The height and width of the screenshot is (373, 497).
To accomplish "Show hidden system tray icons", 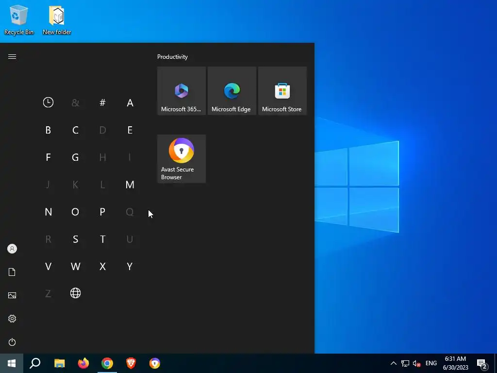I will [x=393, y=363].
